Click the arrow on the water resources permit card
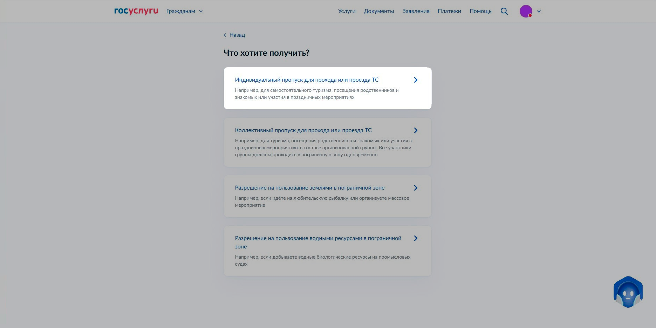Image resolution: width=656 pixels, height=328 pixels. coord(416,238)
